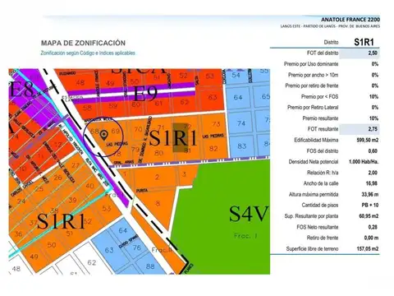Click orange block number 82

click(213, 148)
